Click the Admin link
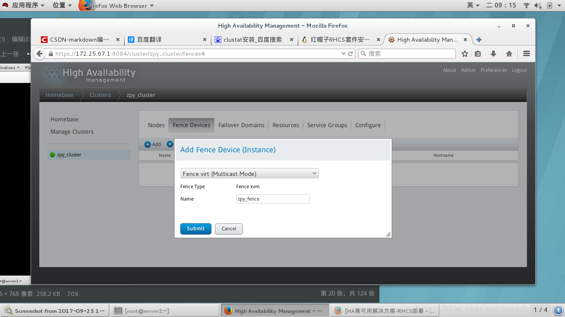This screenshot has width=565, height=317. click(x=468, y=70)
